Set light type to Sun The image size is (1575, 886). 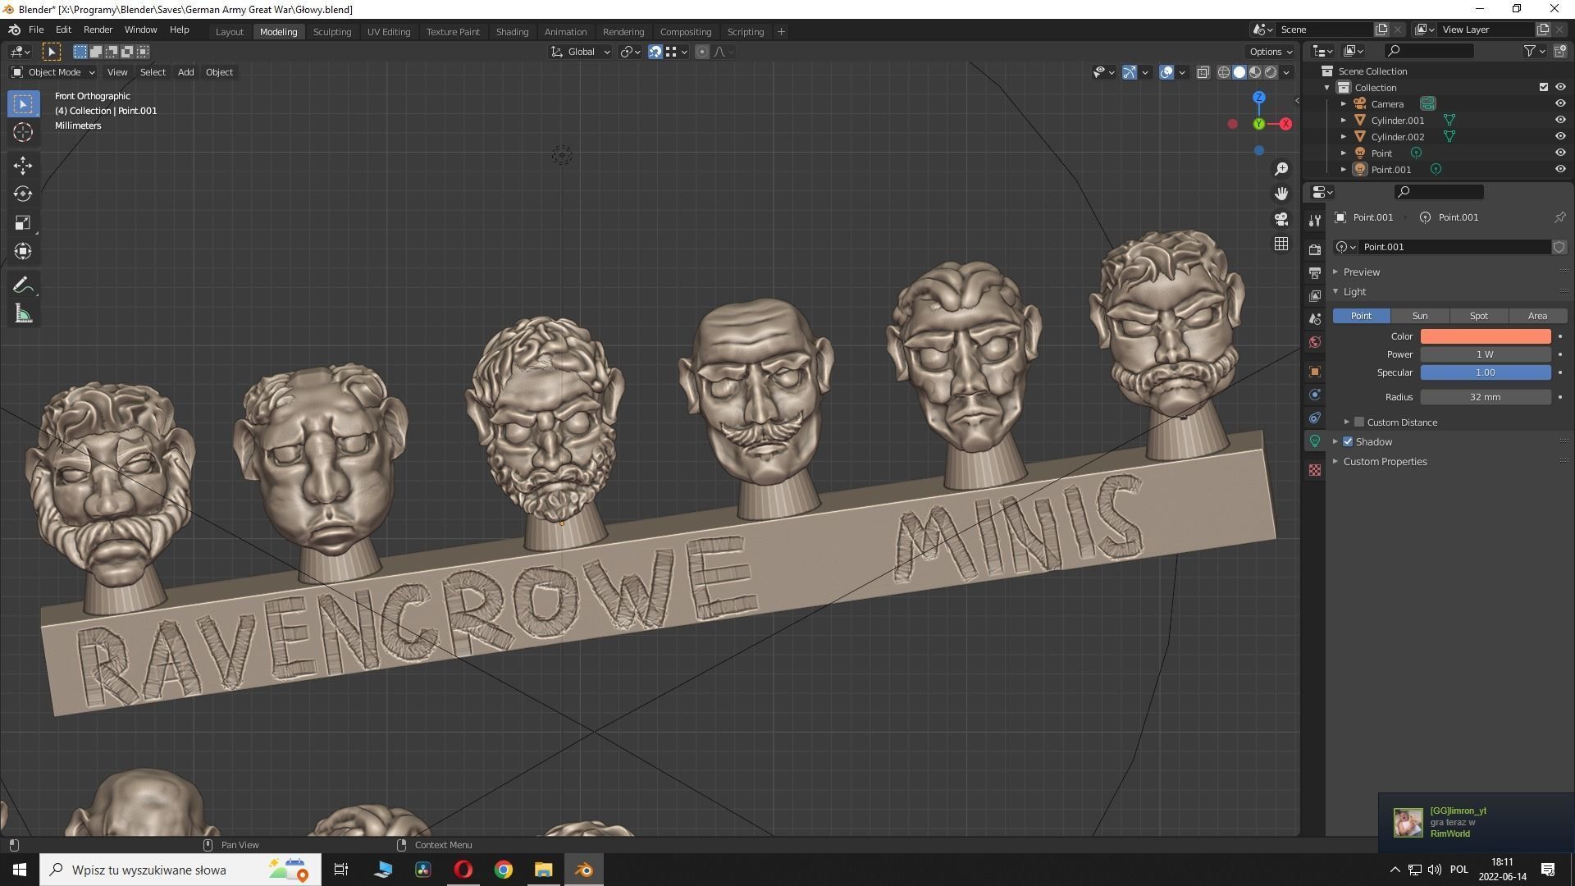[1420, 316]
